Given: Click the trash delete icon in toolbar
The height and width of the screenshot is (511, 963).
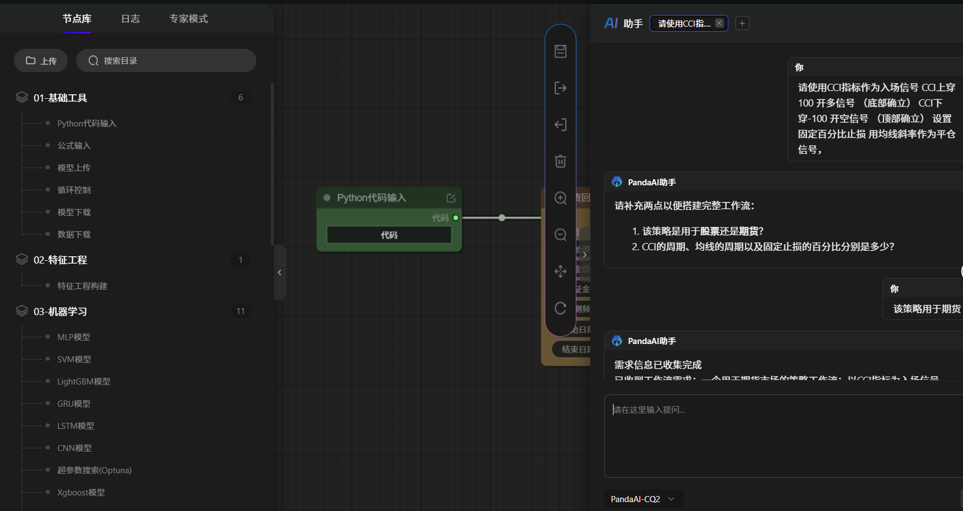Looking at the screenshot, I should coord(560,161).
